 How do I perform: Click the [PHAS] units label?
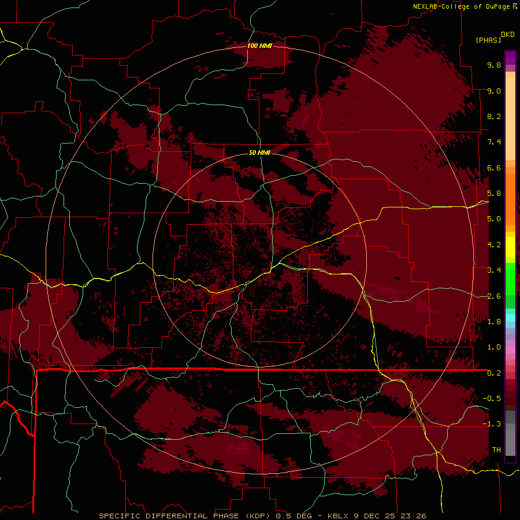pos(488,40)
